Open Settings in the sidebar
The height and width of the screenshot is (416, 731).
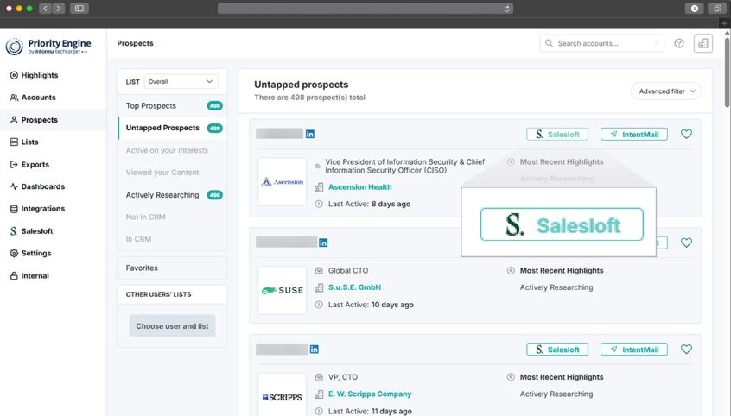pos(30,253)
